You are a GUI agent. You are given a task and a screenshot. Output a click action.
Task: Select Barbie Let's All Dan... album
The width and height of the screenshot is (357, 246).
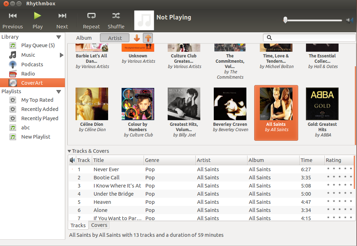(92, 56)
